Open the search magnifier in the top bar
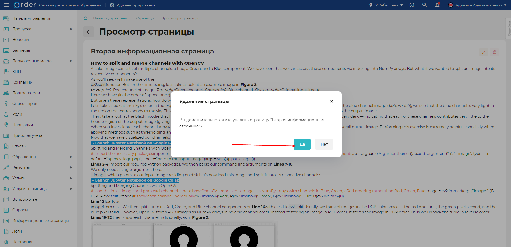 click(424, 5)
